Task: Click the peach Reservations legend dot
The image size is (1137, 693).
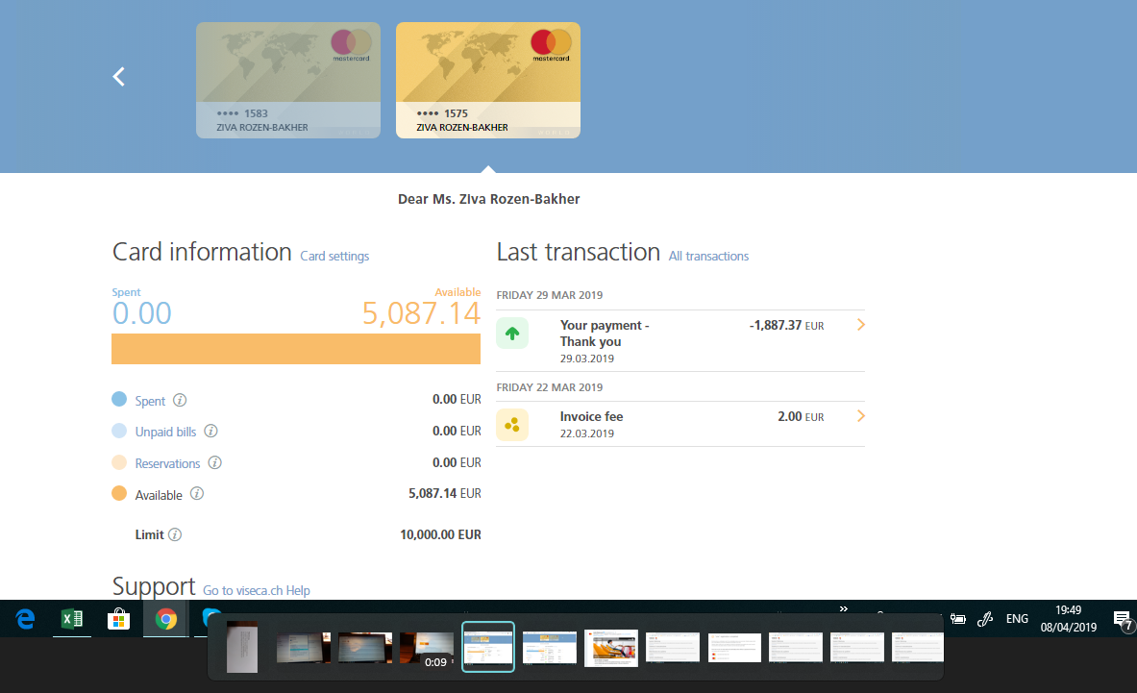Action: point(119,462)
